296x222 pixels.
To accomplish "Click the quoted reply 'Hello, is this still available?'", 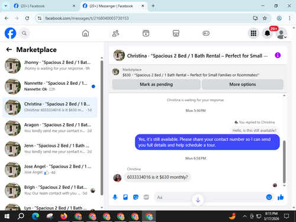I will pyautogui.click(x=255, y=130).
